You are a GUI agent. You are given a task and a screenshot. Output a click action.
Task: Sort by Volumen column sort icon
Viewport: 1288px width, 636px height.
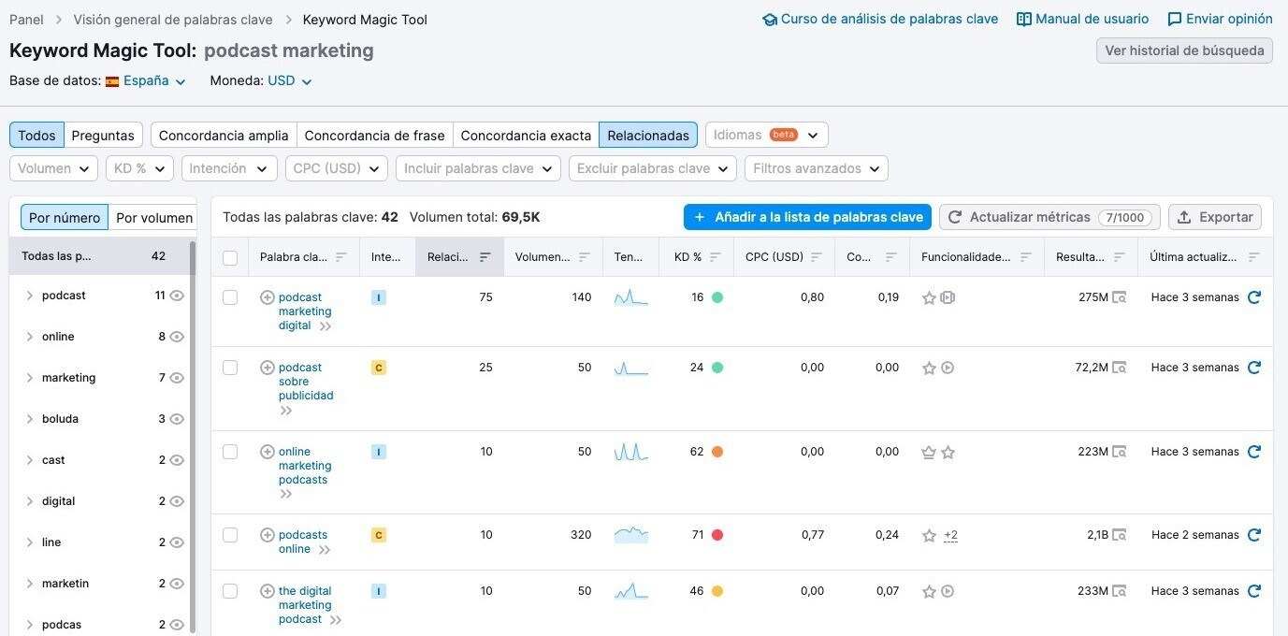[585, 256]
